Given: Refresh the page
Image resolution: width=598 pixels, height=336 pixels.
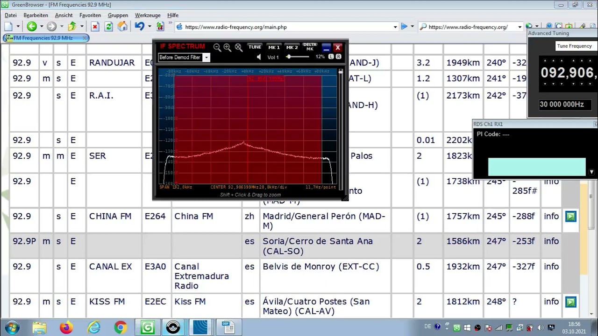Looking at the screenshot, I should (108, 27).
